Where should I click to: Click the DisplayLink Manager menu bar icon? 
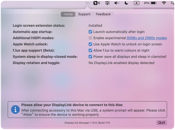pyautogui.click(x=87, y=3)
